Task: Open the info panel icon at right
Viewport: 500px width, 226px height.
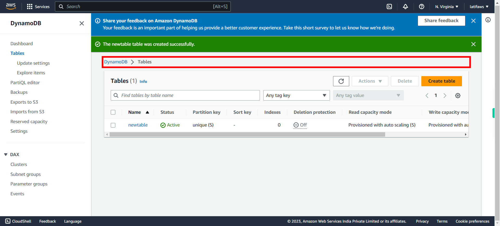Action: click(x=488, y=20)
